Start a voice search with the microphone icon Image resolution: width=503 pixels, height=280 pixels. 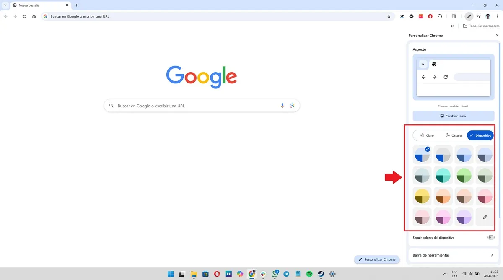click(x=282, y=106)
